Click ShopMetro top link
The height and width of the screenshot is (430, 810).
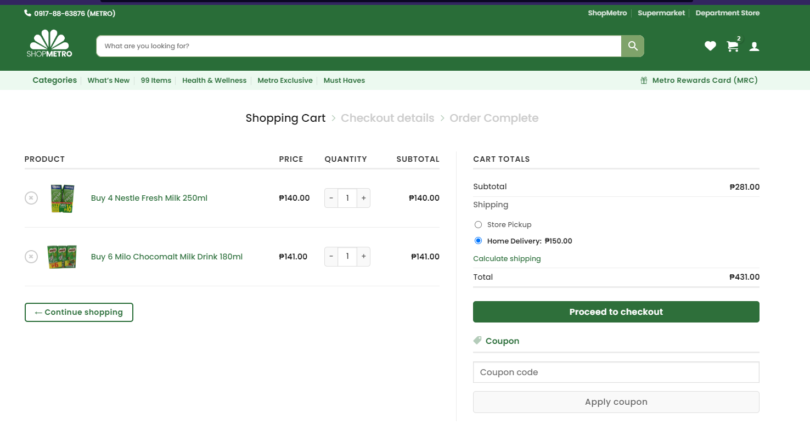(x=607, y=13)
